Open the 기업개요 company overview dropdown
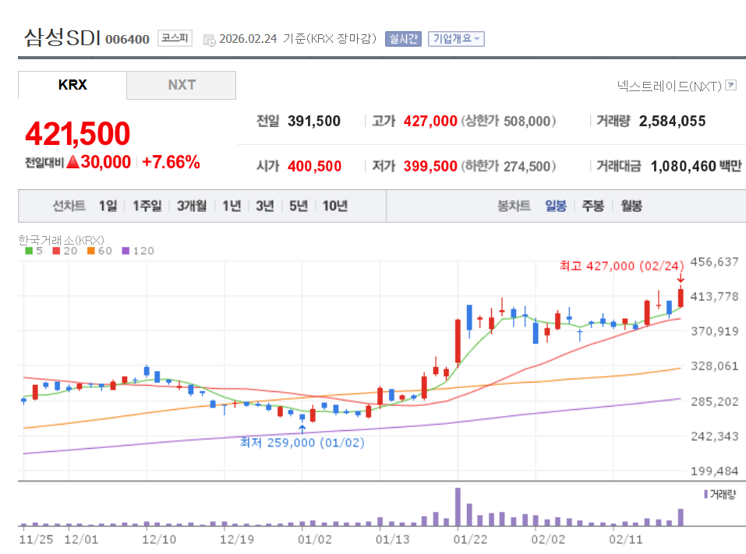The image size is (746, 554). (456, 39)
